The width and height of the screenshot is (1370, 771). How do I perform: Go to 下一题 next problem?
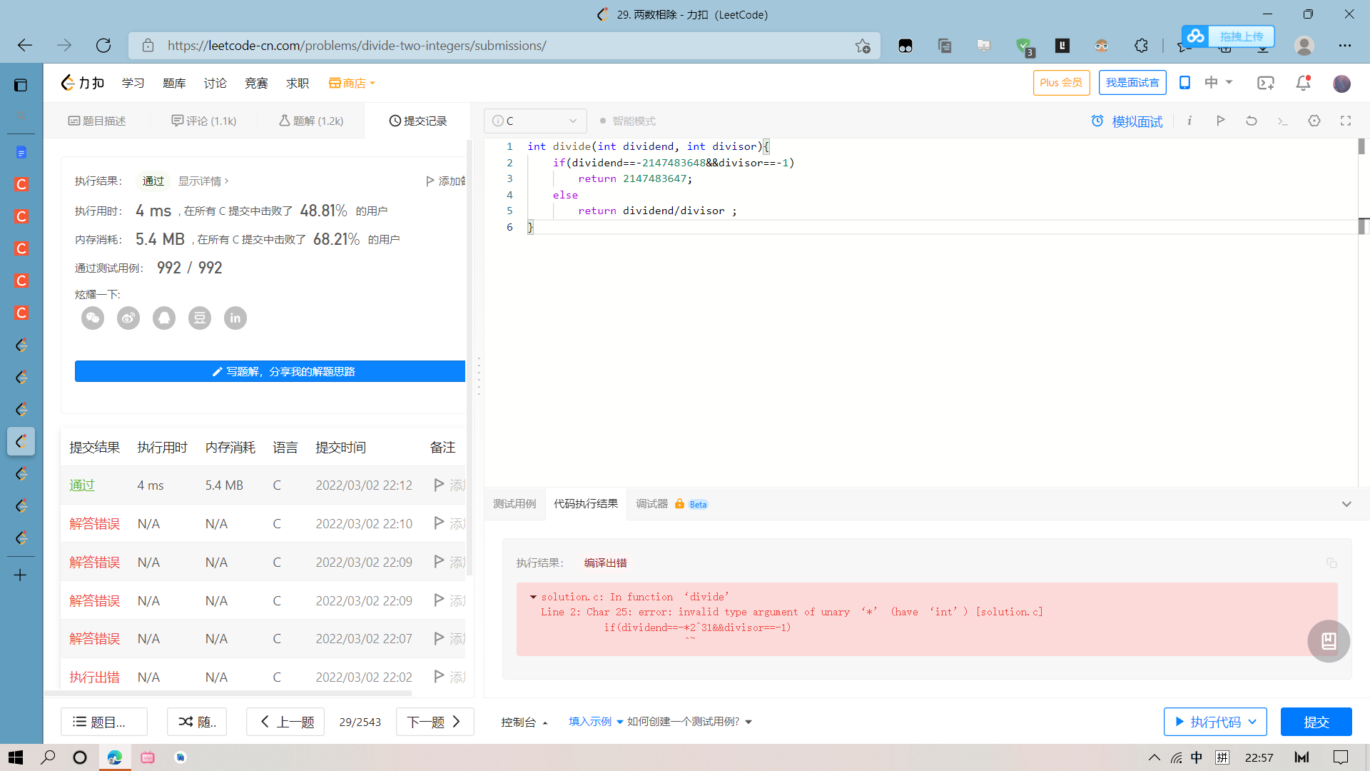tap(435, 722)
